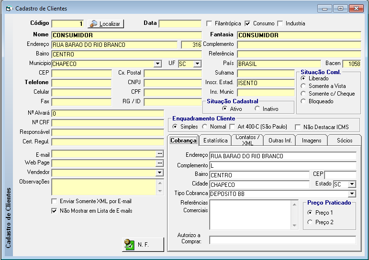Enable the Filantrópica checkbox
The height and width of the screenshot is (260, 369).
point(210,23)
